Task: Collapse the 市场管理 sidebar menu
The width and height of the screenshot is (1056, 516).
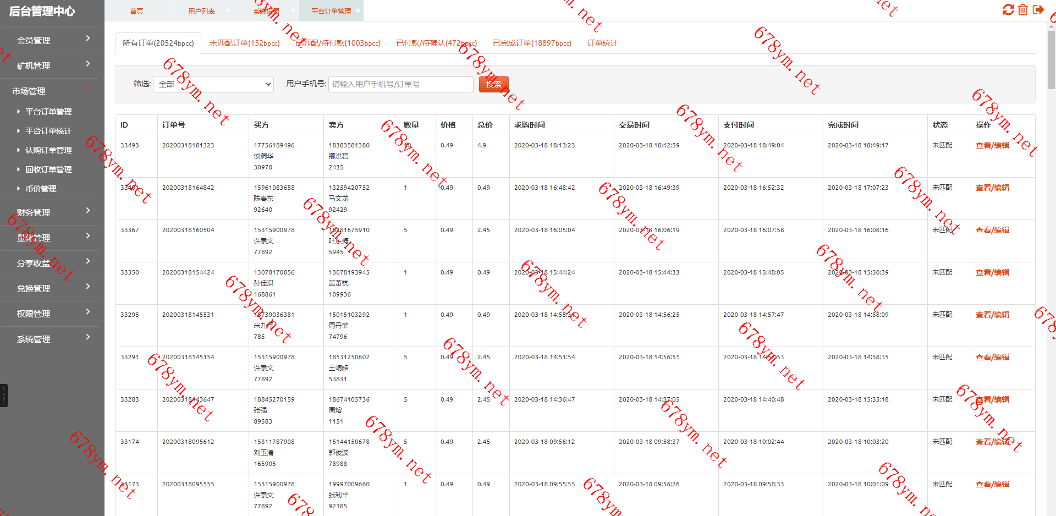Action: pos(50,91)
